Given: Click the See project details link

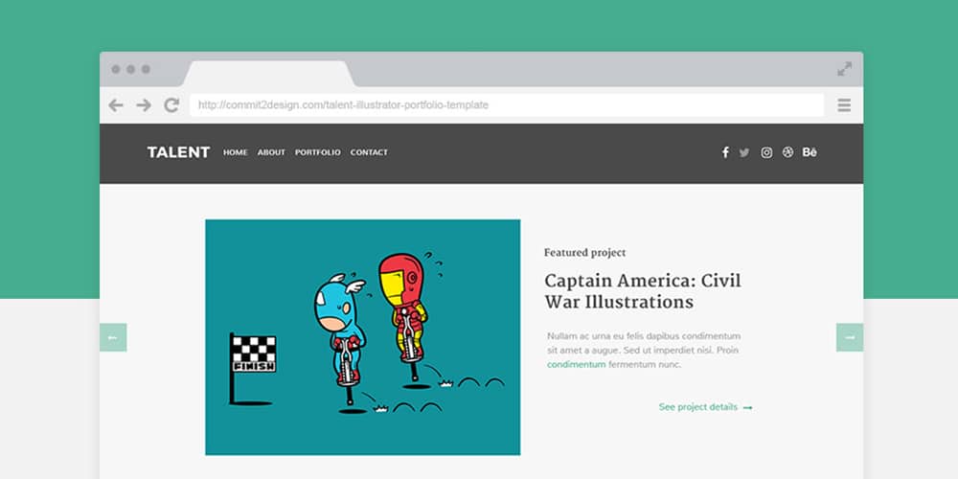Looking at the screenshot, I should tap(706, 407).
